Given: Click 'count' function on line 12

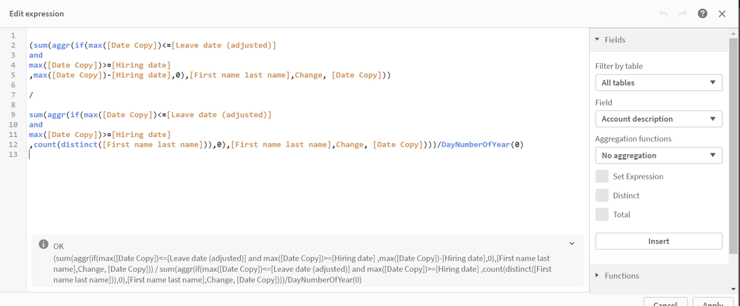Looking at the screenshot, I should (45, 144).
